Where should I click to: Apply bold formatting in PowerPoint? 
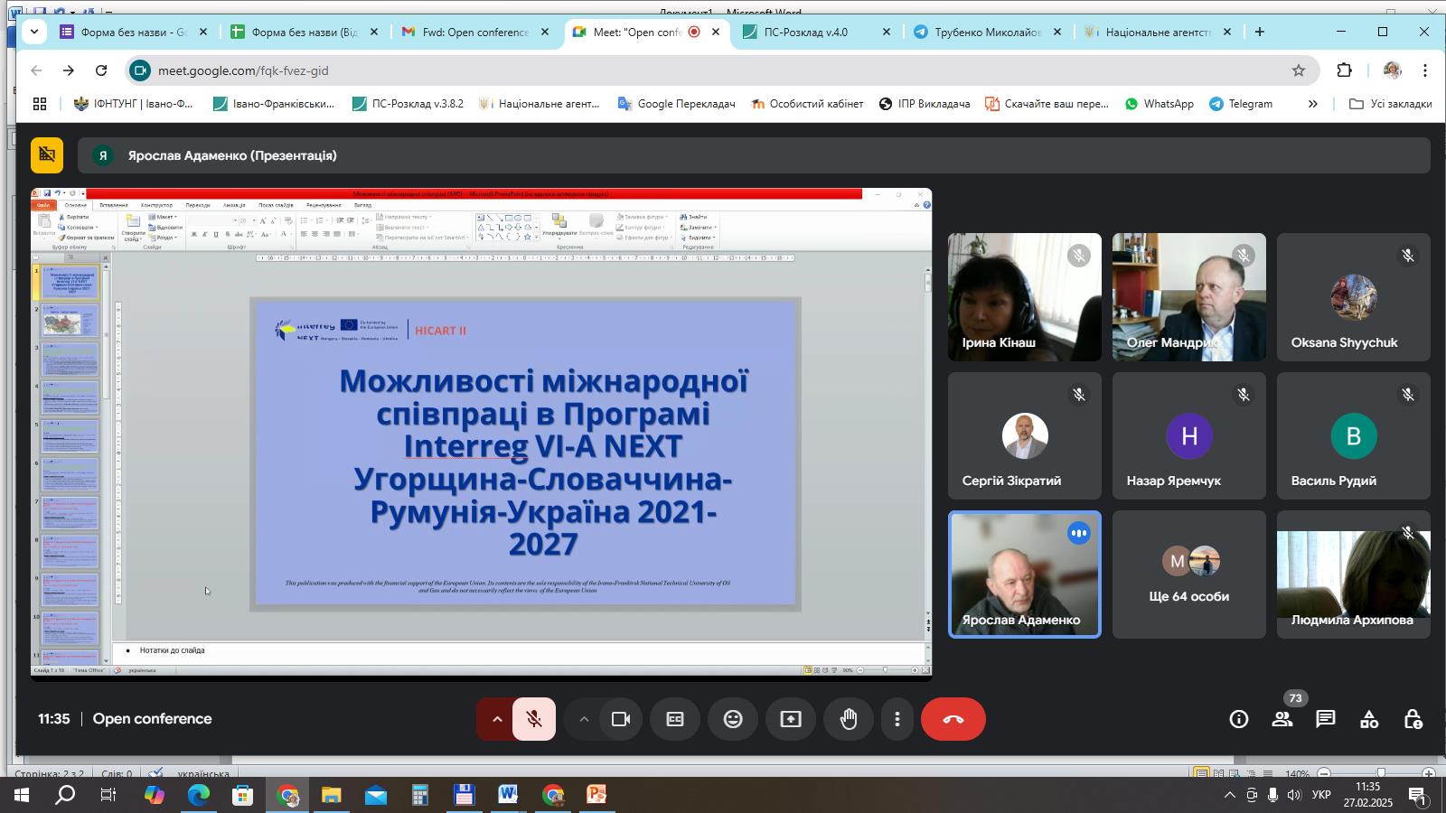194,234
